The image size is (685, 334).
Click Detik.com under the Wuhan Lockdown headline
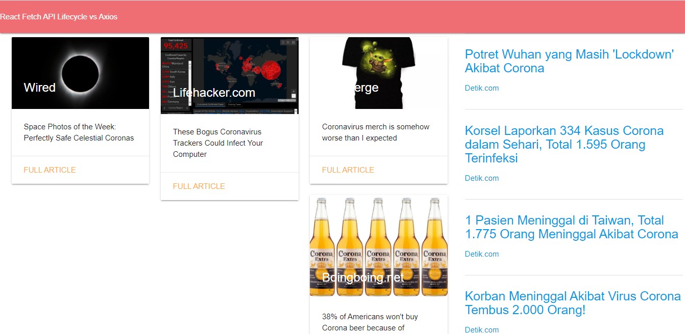[482, 88]
